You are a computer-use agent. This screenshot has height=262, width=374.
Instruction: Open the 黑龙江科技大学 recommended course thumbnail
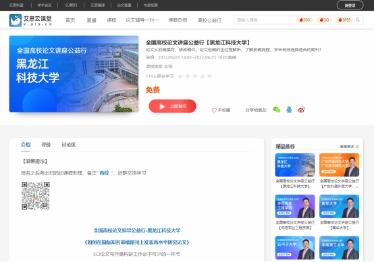(295, 164)
